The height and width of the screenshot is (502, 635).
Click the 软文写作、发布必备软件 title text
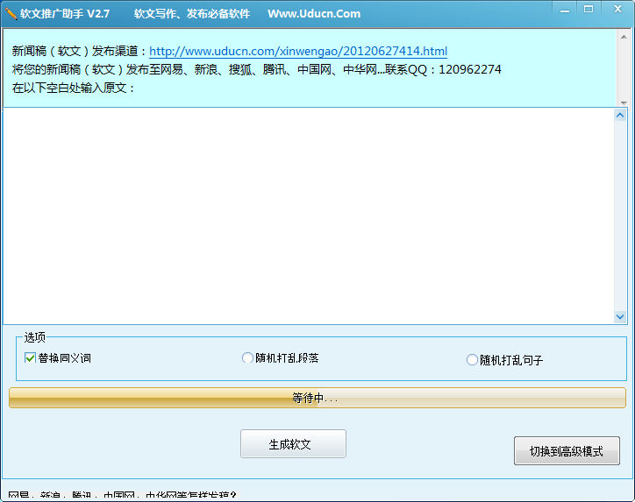pyautogui.click(x=192, y=14)
